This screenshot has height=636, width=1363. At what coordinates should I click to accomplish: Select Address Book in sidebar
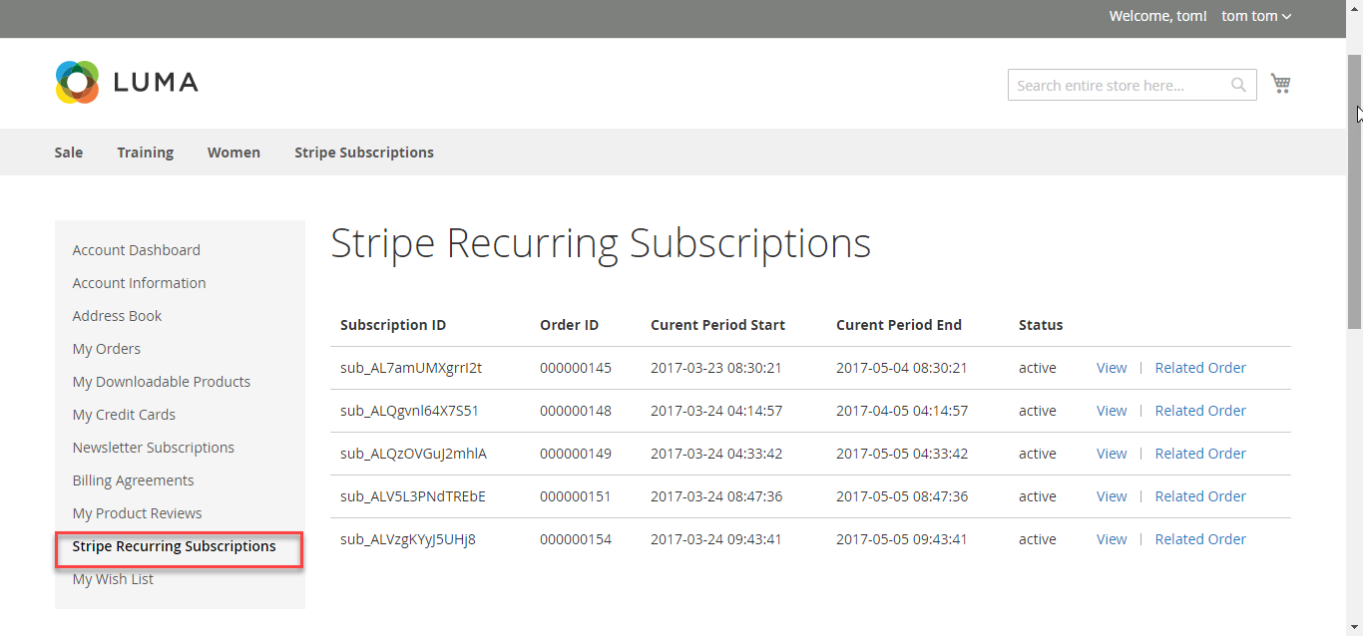117,316
